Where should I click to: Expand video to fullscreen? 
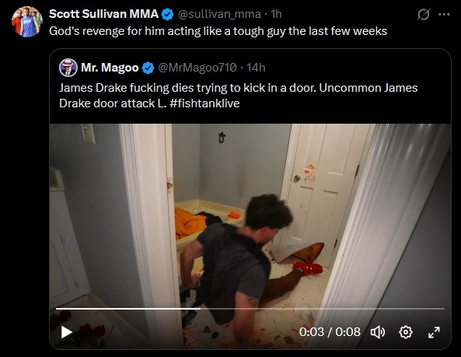[434, 332]
